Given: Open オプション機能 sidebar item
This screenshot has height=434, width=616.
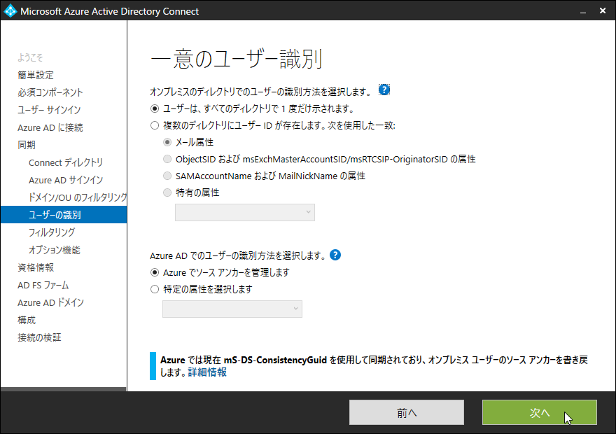Looking at the screenshot, I should coord(54,250).
